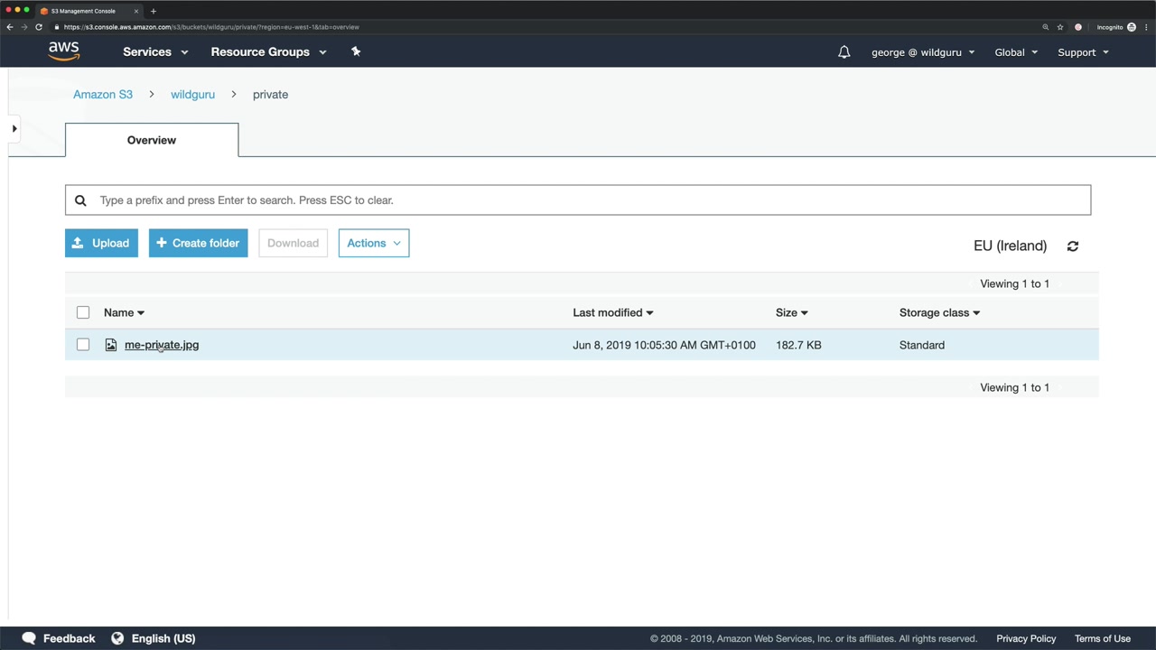Open the notifications bell icon
The height and width of the screenshot is (650, 1156).
pyautogui.click(x=844, y=52)
